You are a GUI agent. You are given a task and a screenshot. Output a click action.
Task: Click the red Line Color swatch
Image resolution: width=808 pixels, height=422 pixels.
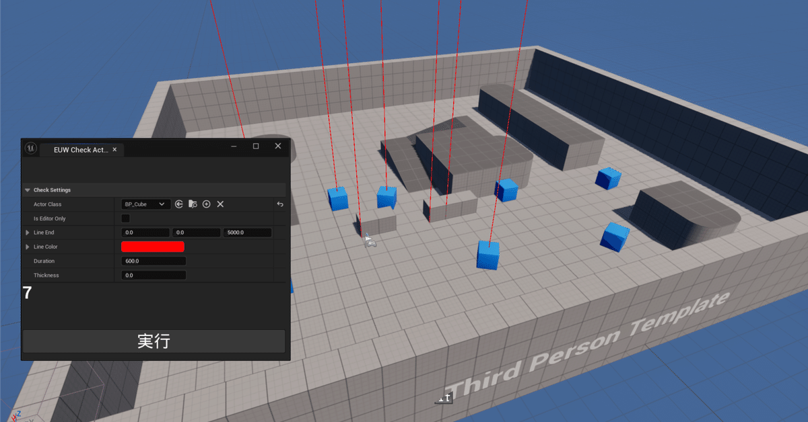tap(153, 247)
